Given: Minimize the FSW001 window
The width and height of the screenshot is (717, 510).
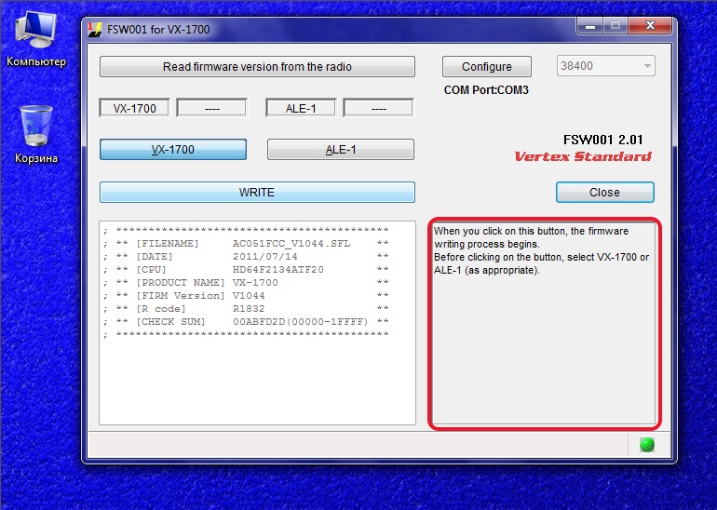Looking at the screenshot, I should pyautogui.click(x=589, y=25).
